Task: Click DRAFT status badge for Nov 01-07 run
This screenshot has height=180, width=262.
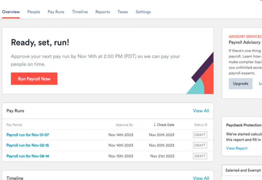Action: (200, 135)
